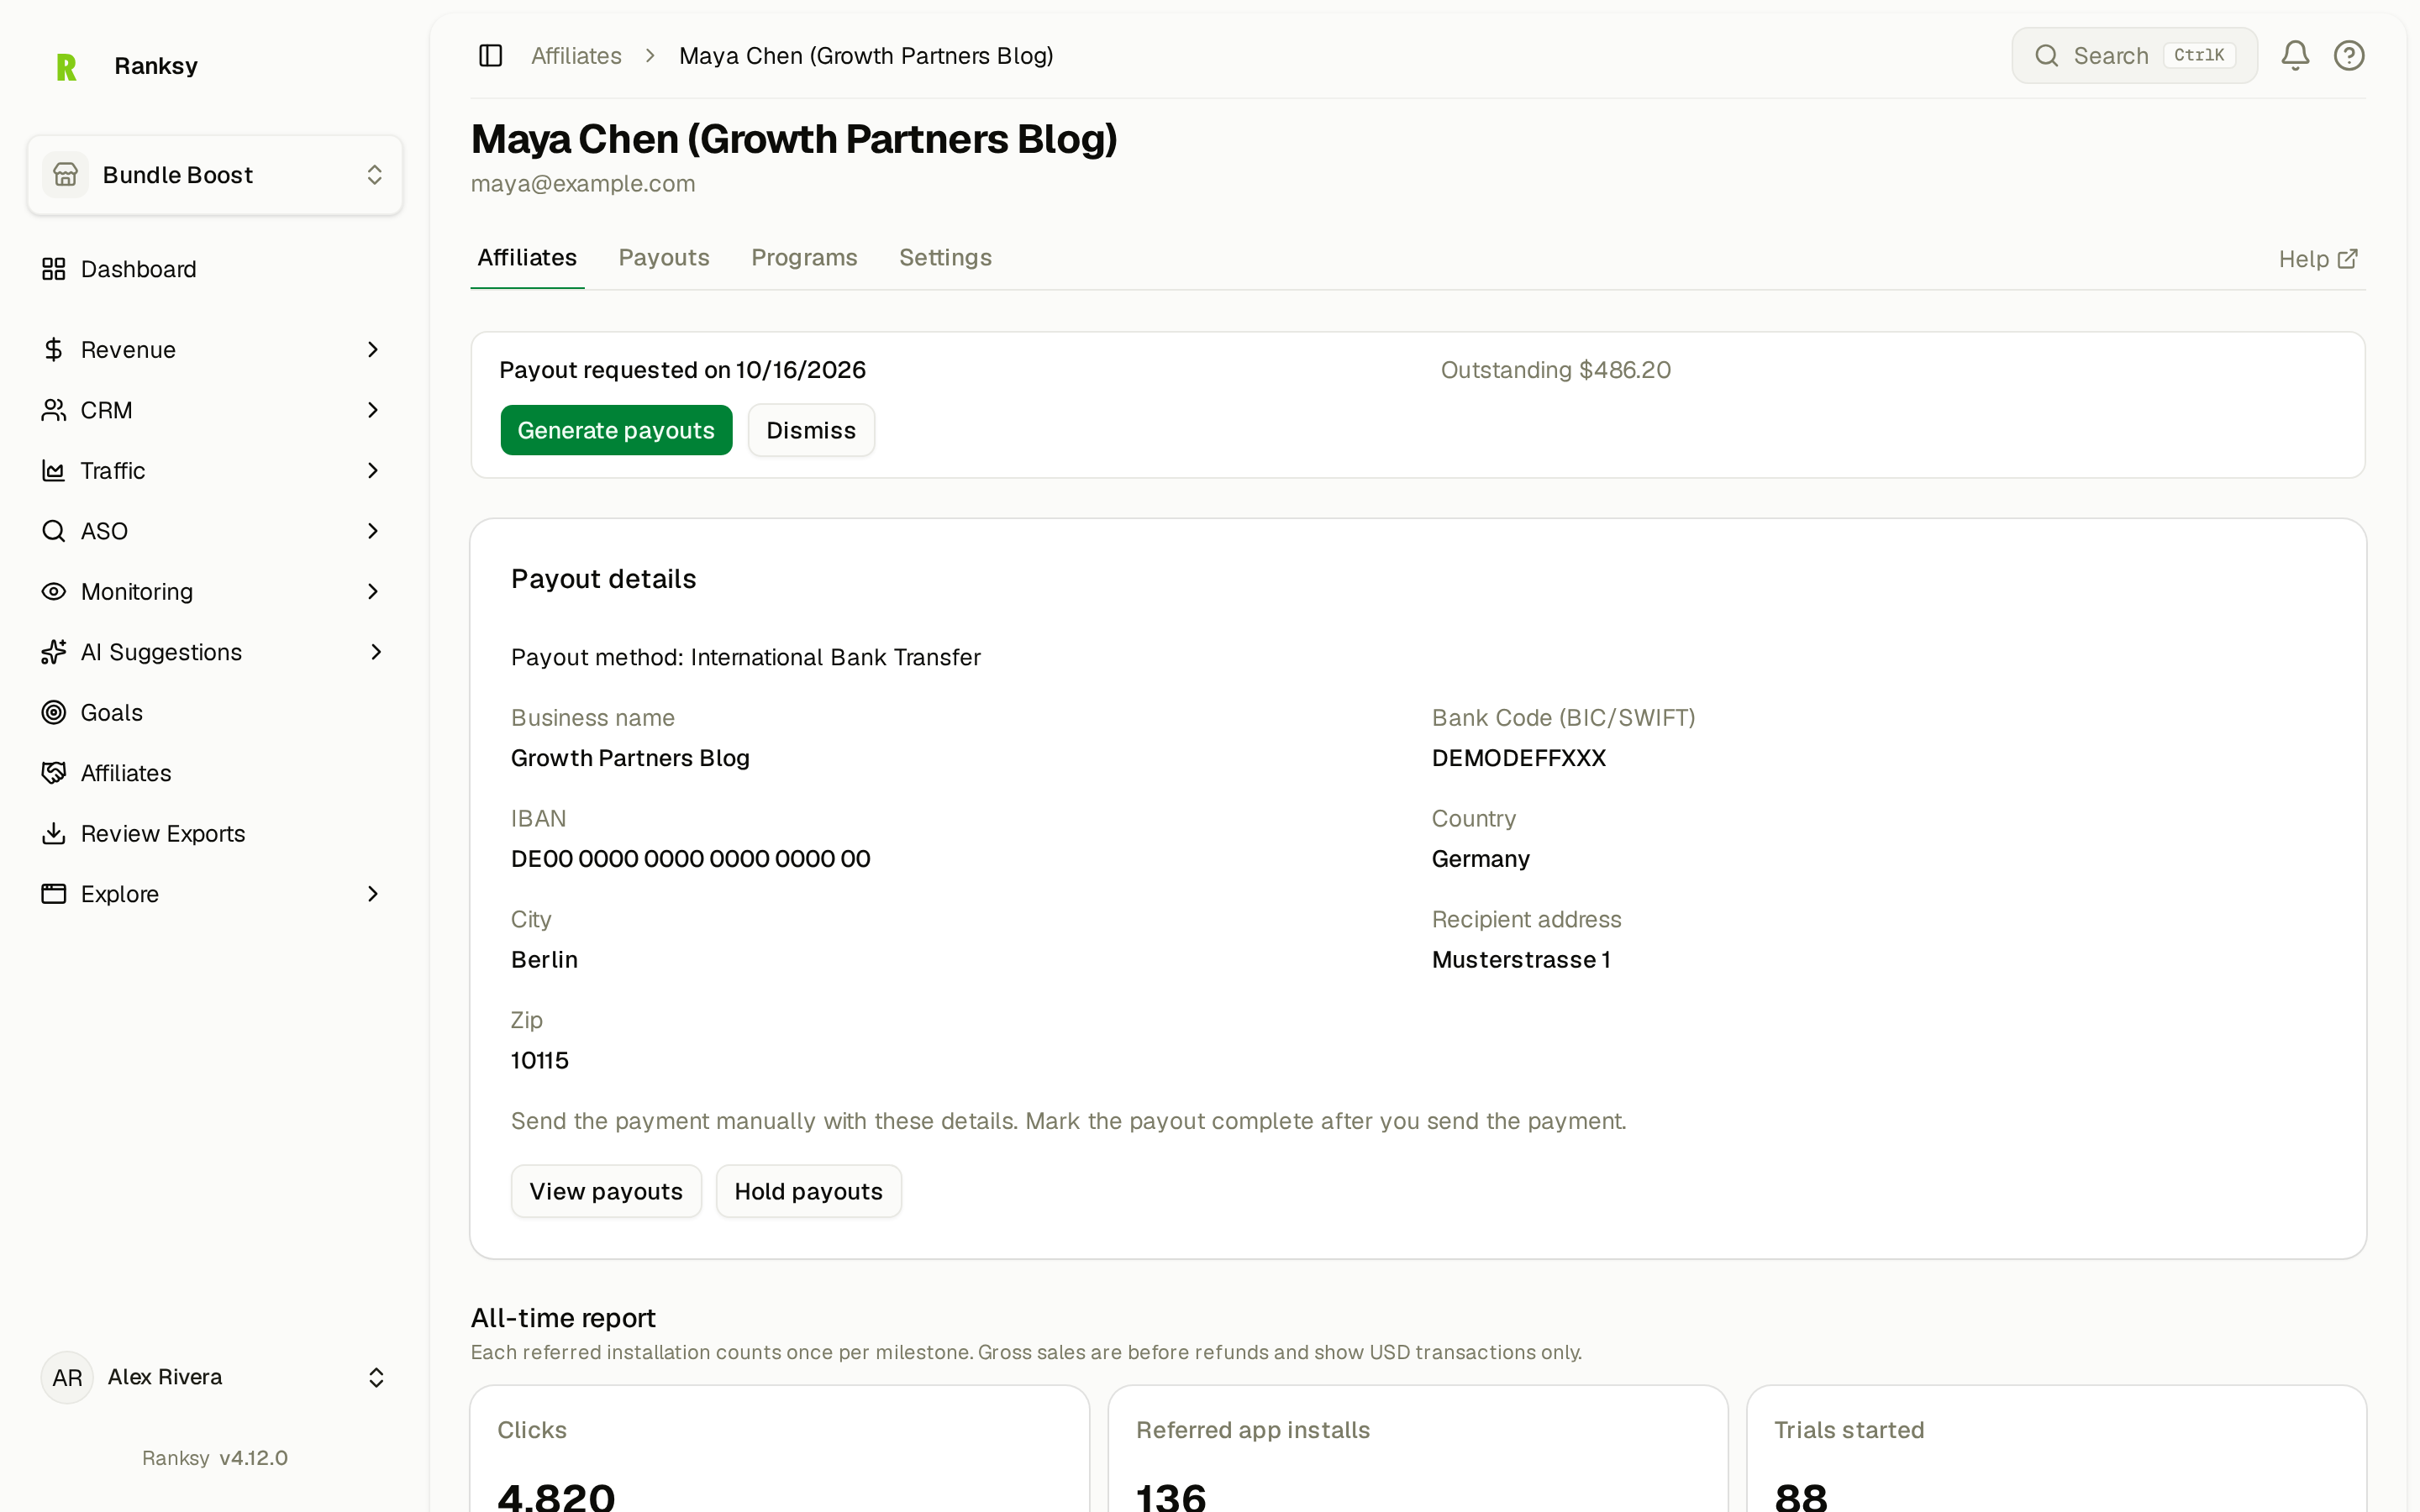Click the Ranksy logo icon
The height and width of the screenshot is (1512, 2420).
[x=66, y=66]
